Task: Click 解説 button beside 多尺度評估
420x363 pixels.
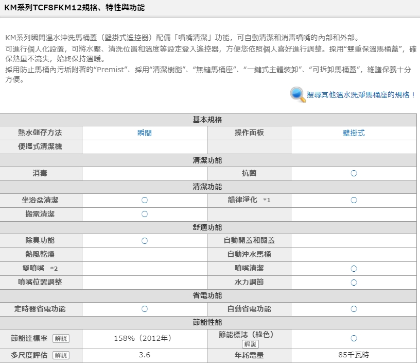Action: point(61,355)
